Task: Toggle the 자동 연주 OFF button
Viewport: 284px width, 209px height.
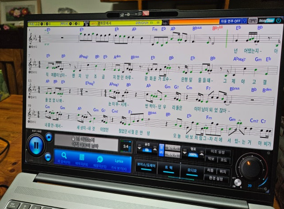Action: coord(230,21)
